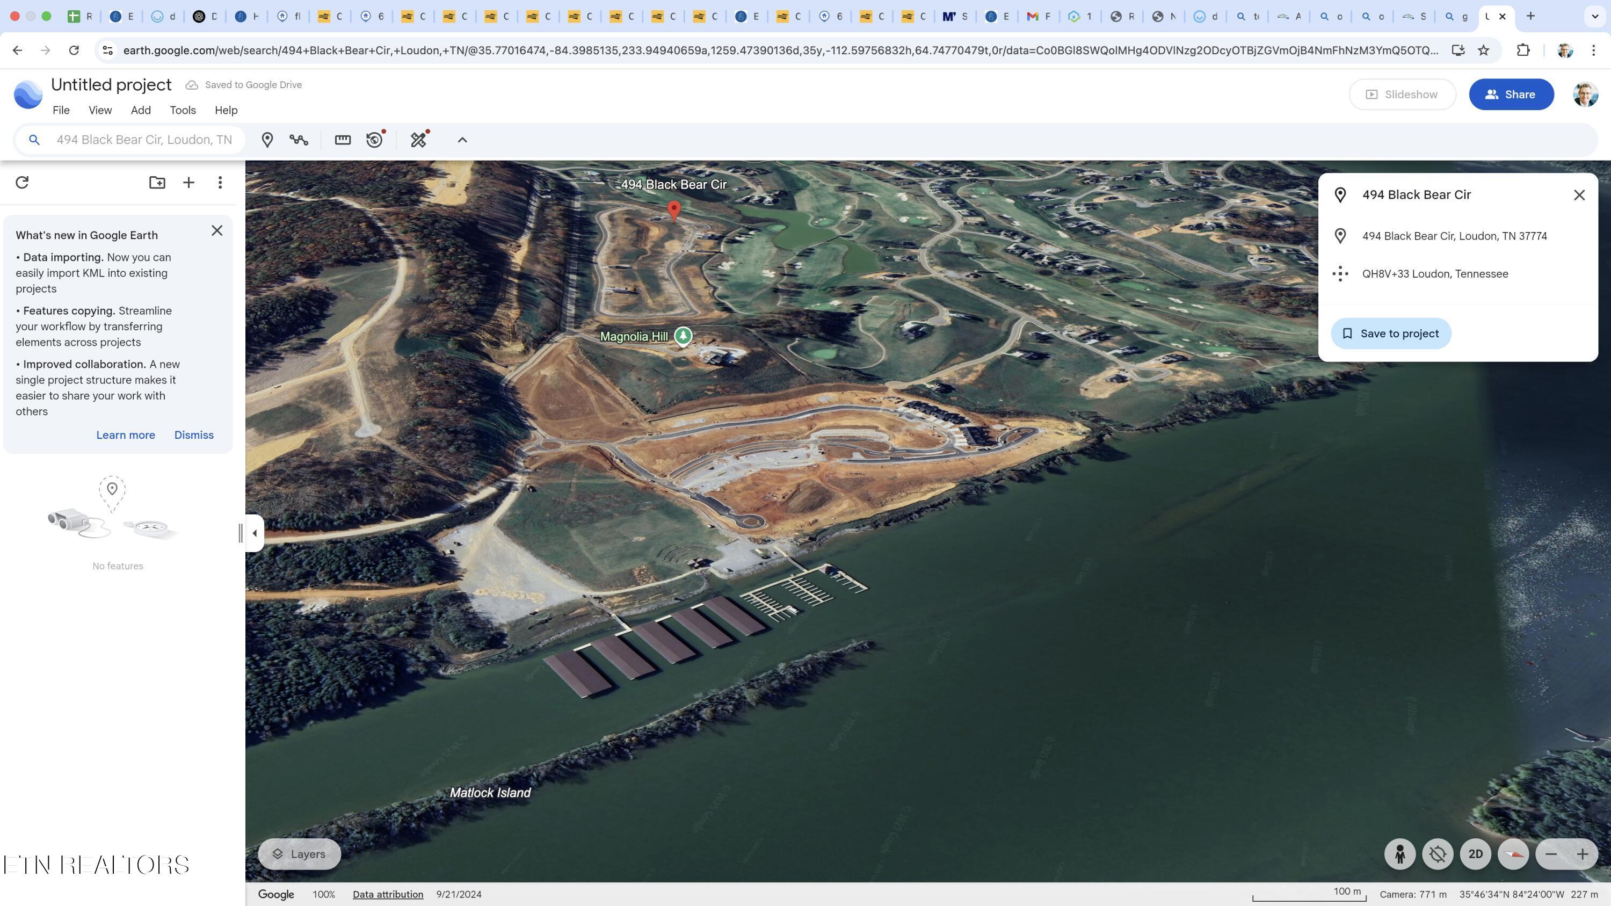Viewport: 1611px width, 906px height.
Task: Close the active Google Earth tab
Action: pos(1502,16)
